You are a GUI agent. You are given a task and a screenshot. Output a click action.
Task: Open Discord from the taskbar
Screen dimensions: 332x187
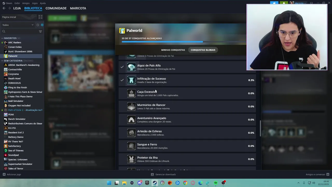click(x=140, y=183)
